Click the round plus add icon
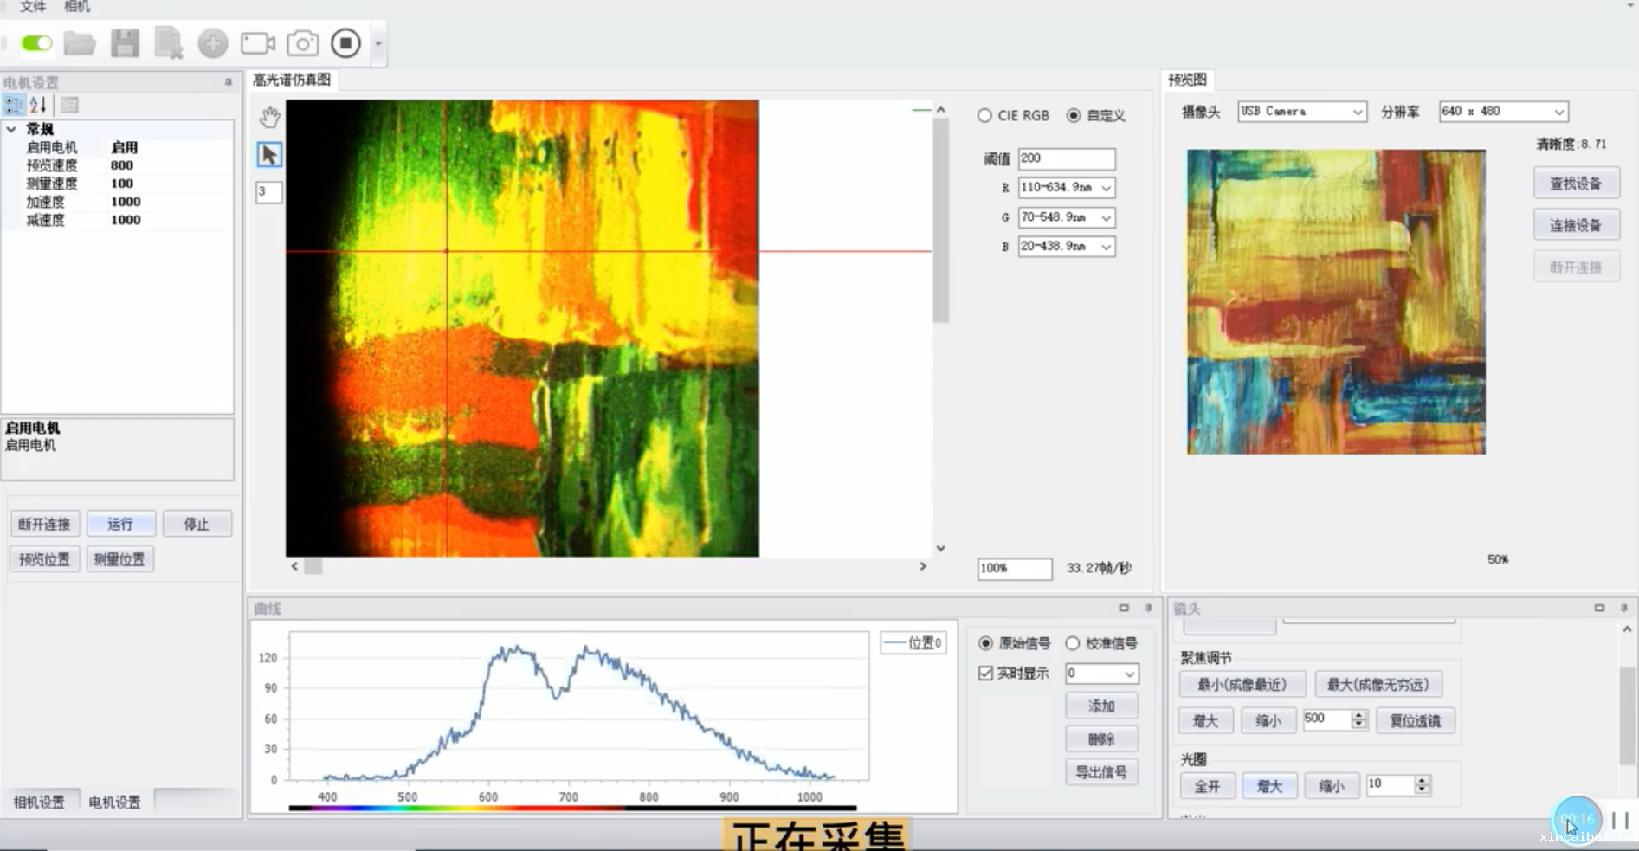Screen dimensions: 1639x851 point(212,43)
